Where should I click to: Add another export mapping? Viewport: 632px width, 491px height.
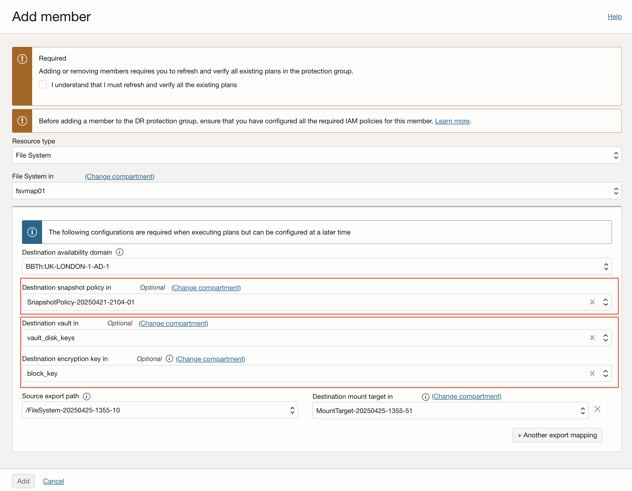557,435
